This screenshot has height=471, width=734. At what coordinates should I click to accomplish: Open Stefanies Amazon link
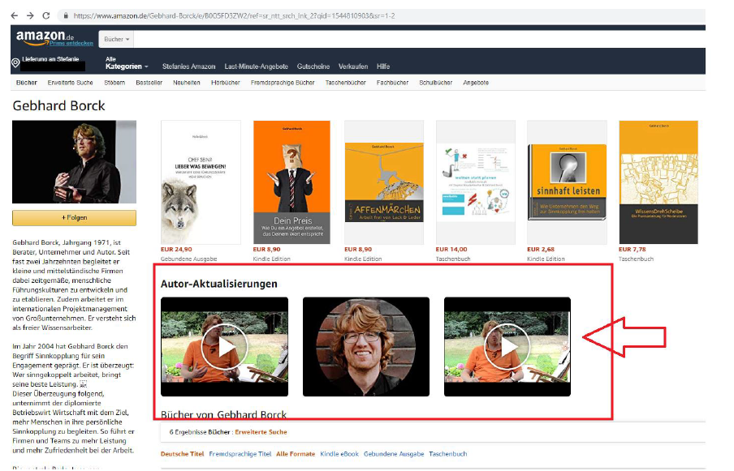tap(188, 66)
